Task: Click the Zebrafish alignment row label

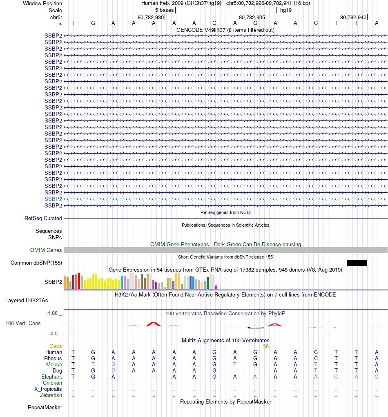Action: (51, 395)
